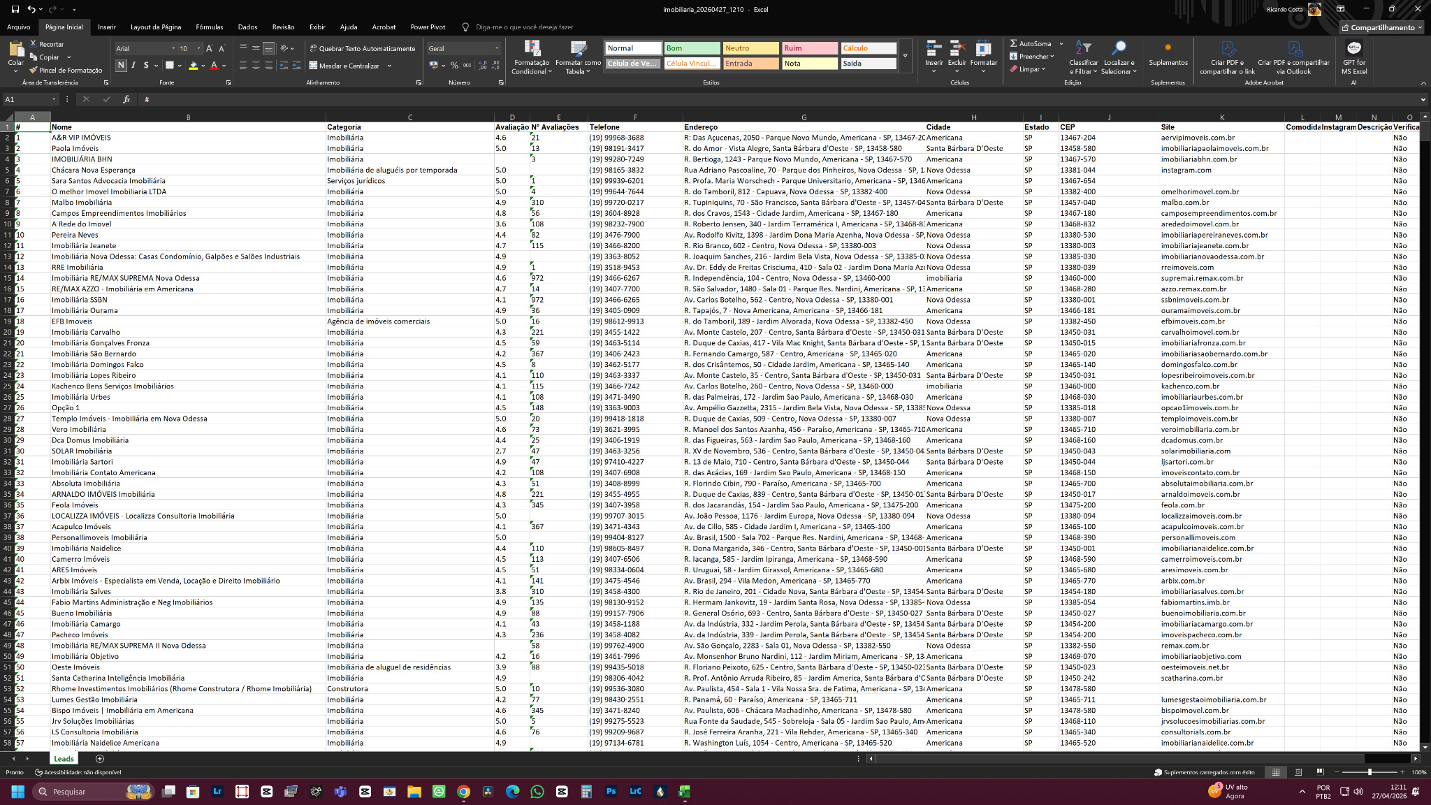Expand the cell styles gallery
The width and height of the screenshot is (1431, 805).
[905, 56]
